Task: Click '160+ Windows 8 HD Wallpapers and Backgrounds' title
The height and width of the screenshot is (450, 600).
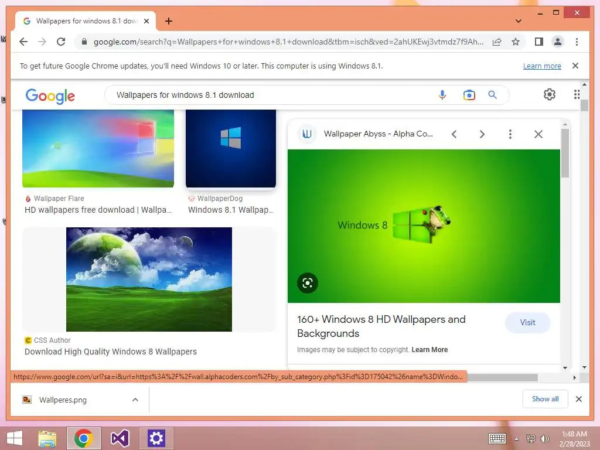Action: pos(381,326)
